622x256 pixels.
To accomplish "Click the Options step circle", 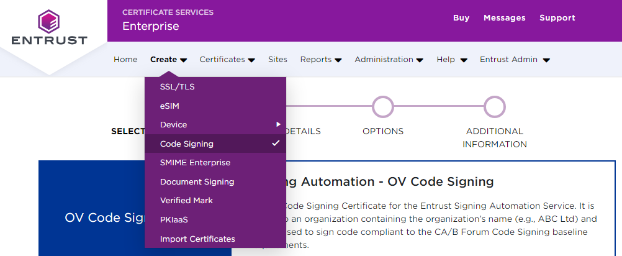I will (x=383, y=107).
